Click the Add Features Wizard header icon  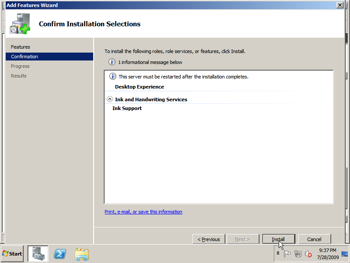[20, 24]
